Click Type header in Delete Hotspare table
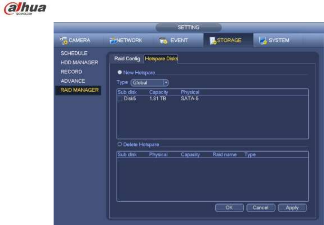The width and height of the screenshot is (324, 225). pyautogui.click(x=250, y=155)
